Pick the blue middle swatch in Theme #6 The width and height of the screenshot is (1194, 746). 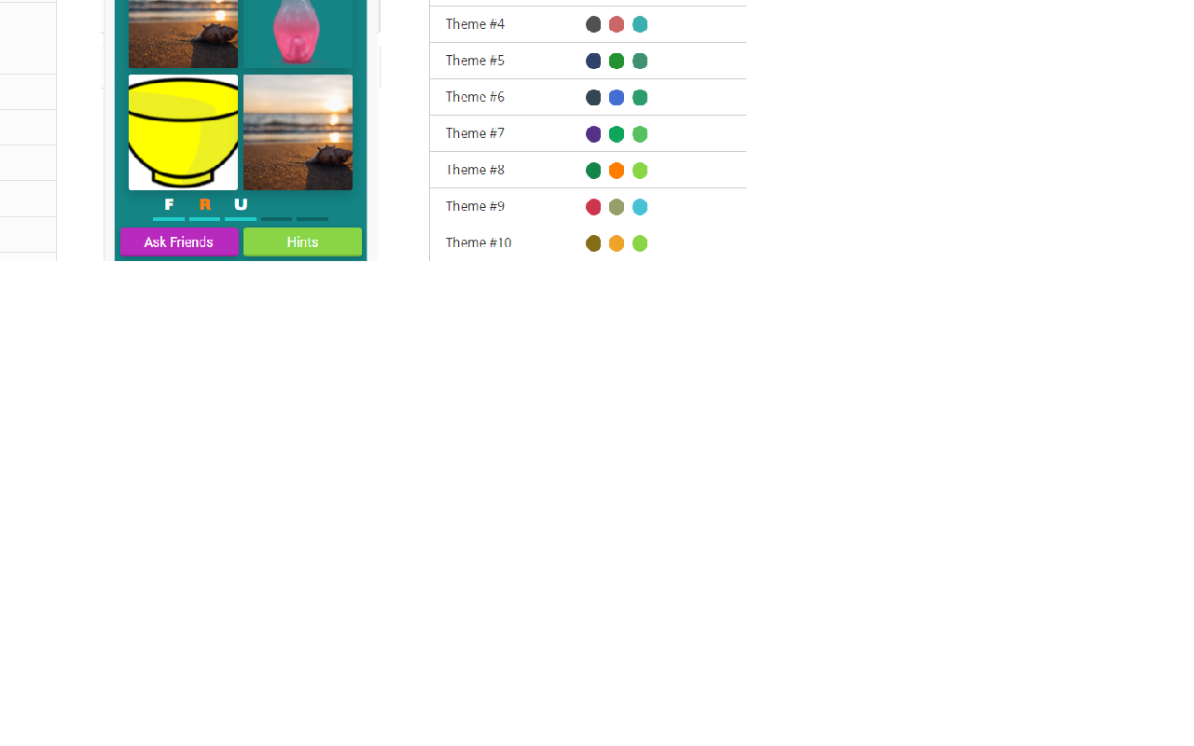pyautogui.click(x=617, y=97)
